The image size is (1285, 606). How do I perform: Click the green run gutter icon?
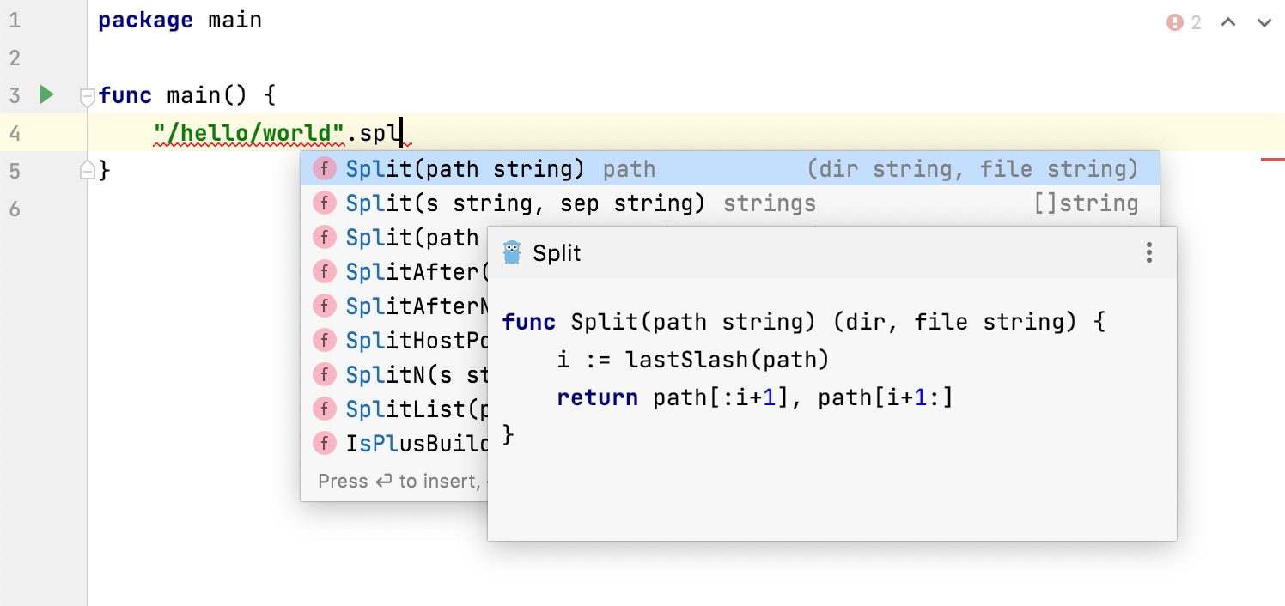click(47, 94)
